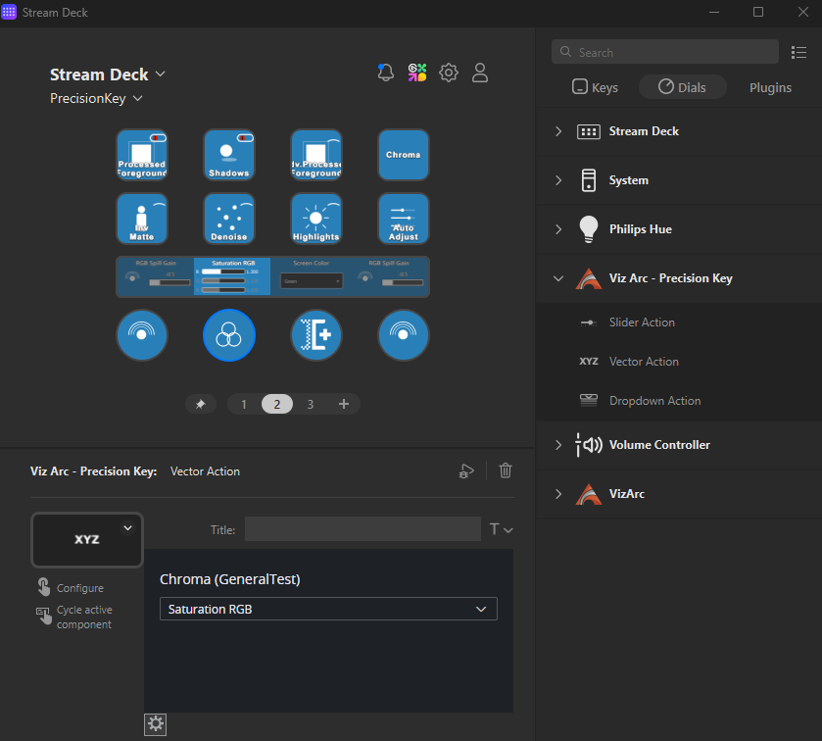This screenshot has height=741, width=822.
Task: Click the actions Search field
Action: (664, 52)
